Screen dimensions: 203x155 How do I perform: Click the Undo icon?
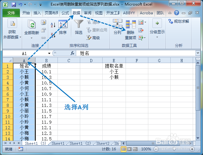pyautogui.click(x=20, y=5)
